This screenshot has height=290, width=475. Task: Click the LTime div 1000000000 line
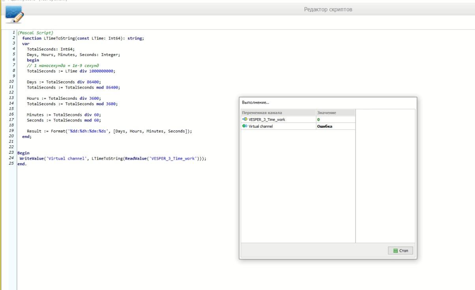(x=71, y=71)
